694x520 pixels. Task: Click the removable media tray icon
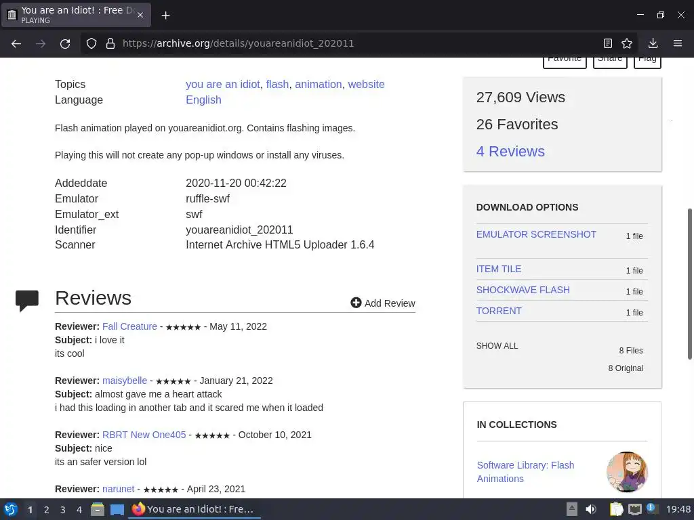pyautogui.click(x=572, y=509)
